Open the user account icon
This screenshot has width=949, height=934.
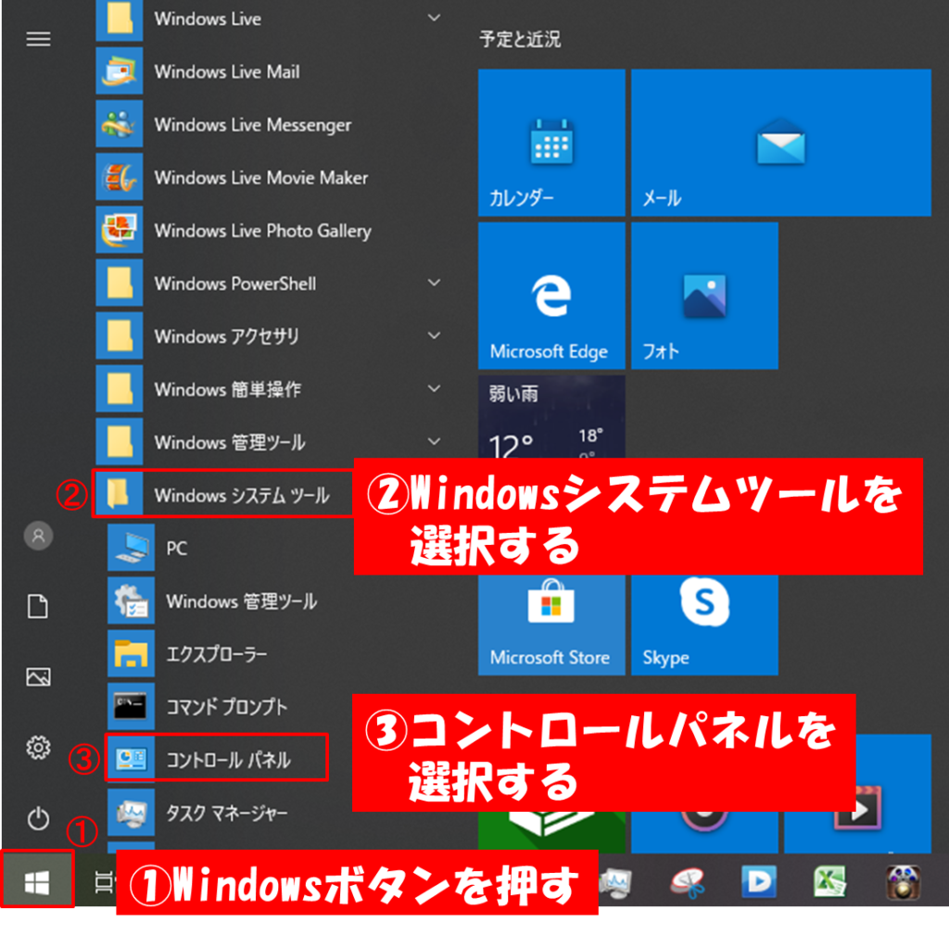tap(38, 536)
